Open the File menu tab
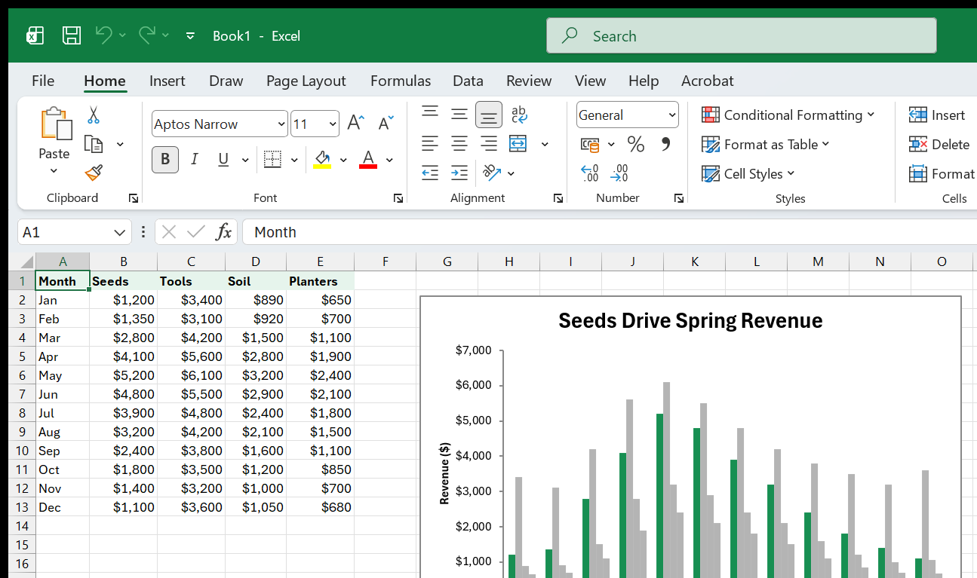Viewport: 977px width, 578px height. [x=43, y=81]
